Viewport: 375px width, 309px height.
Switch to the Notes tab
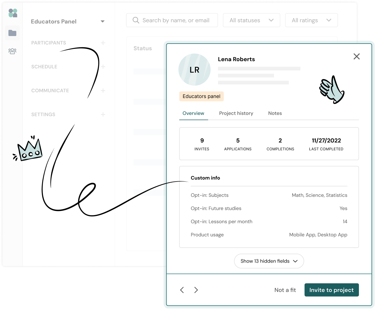point(275,113)
